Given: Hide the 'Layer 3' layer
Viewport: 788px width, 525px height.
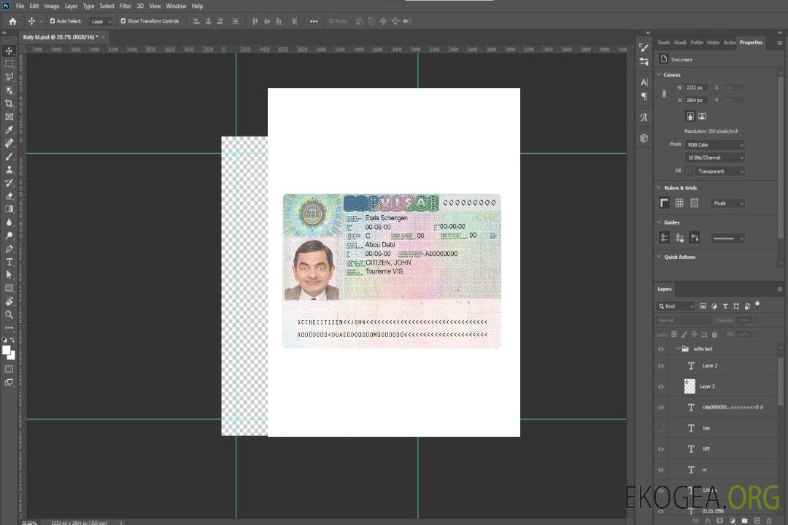Looking at the screenshot, I should (661, 387).
